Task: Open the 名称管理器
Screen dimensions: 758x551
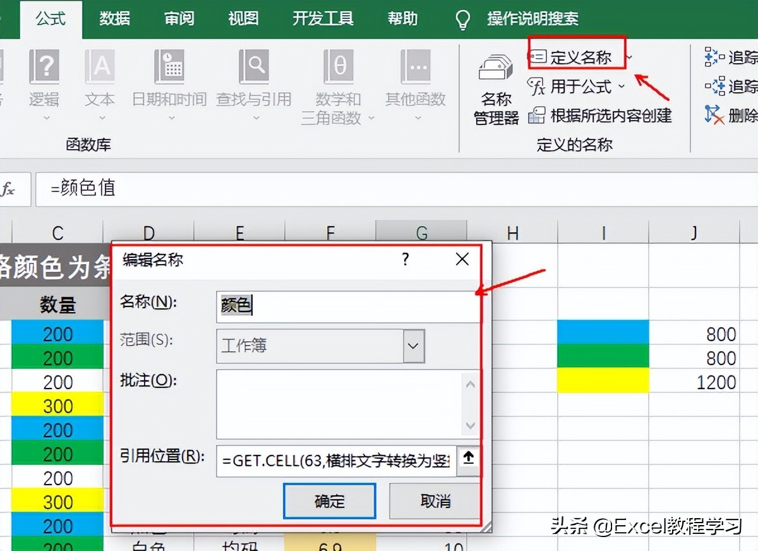Action: pyautogui.click(x=496, y=88)
